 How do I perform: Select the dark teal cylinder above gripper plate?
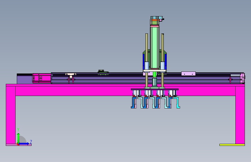pos(155,82)
